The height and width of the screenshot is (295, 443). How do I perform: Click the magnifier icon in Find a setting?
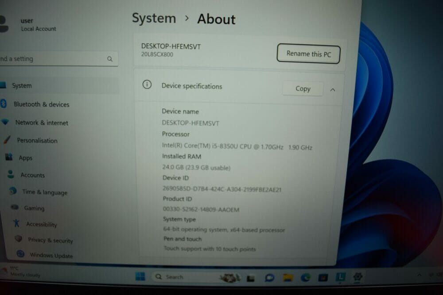109,59
